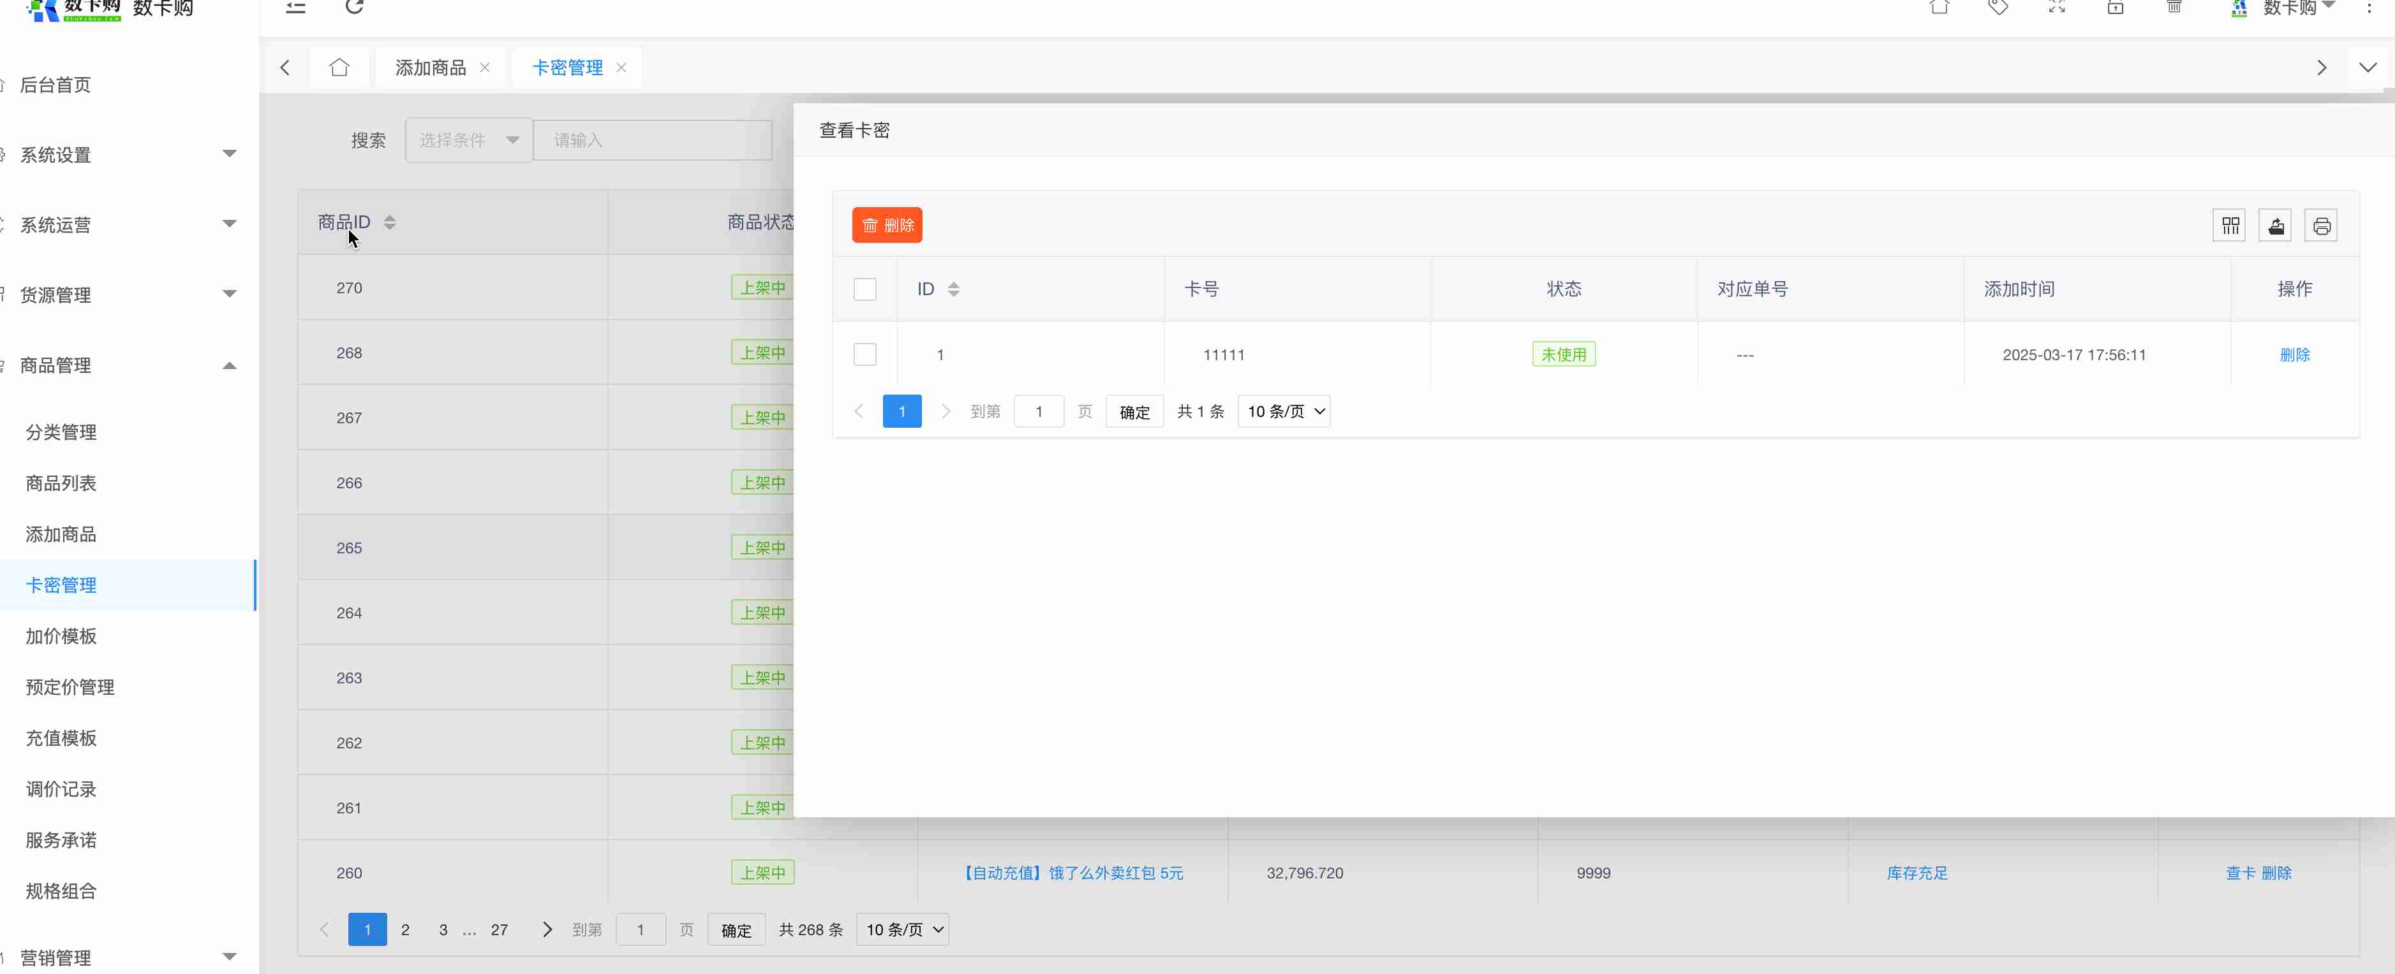
Task: Click the refresh icon in top bar
Action: (x=354, y=8)
